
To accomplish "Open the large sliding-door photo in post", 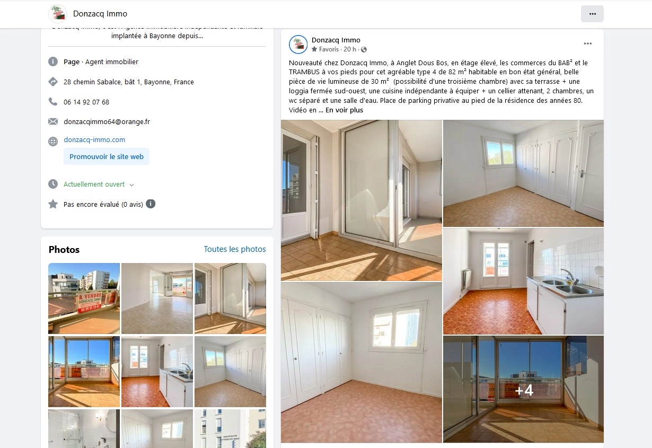I will (362, 200).
